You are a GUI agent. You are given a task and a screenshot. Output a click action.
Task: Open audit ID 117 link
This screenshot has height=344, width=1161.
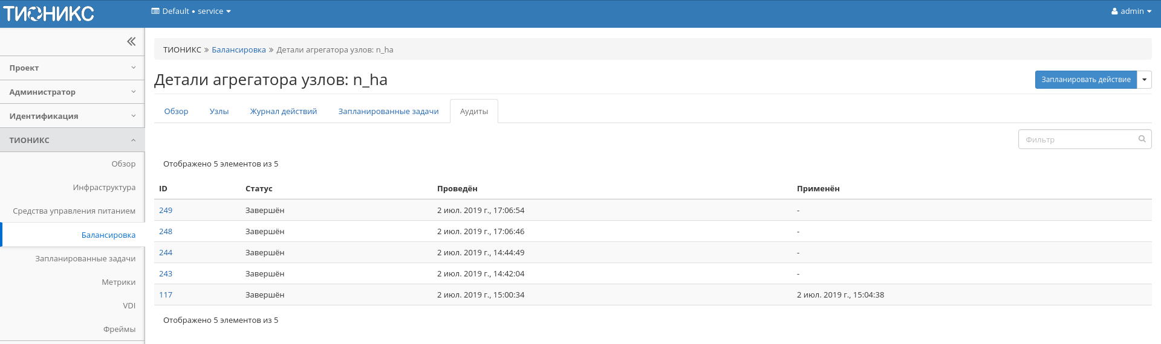[x=166, y=295]
